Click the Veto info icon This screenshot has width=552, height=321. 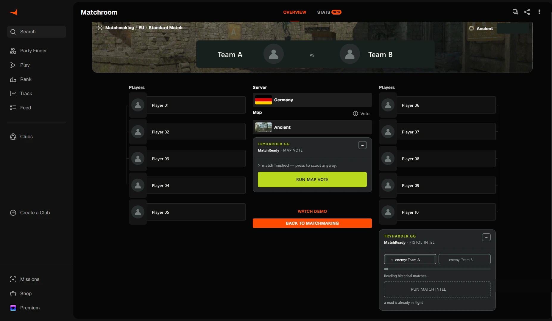pos(355,114)
